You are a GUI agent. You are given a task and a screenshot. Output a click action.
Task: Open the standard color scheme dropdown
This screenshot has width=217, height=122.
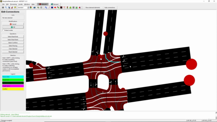point(23,7)
